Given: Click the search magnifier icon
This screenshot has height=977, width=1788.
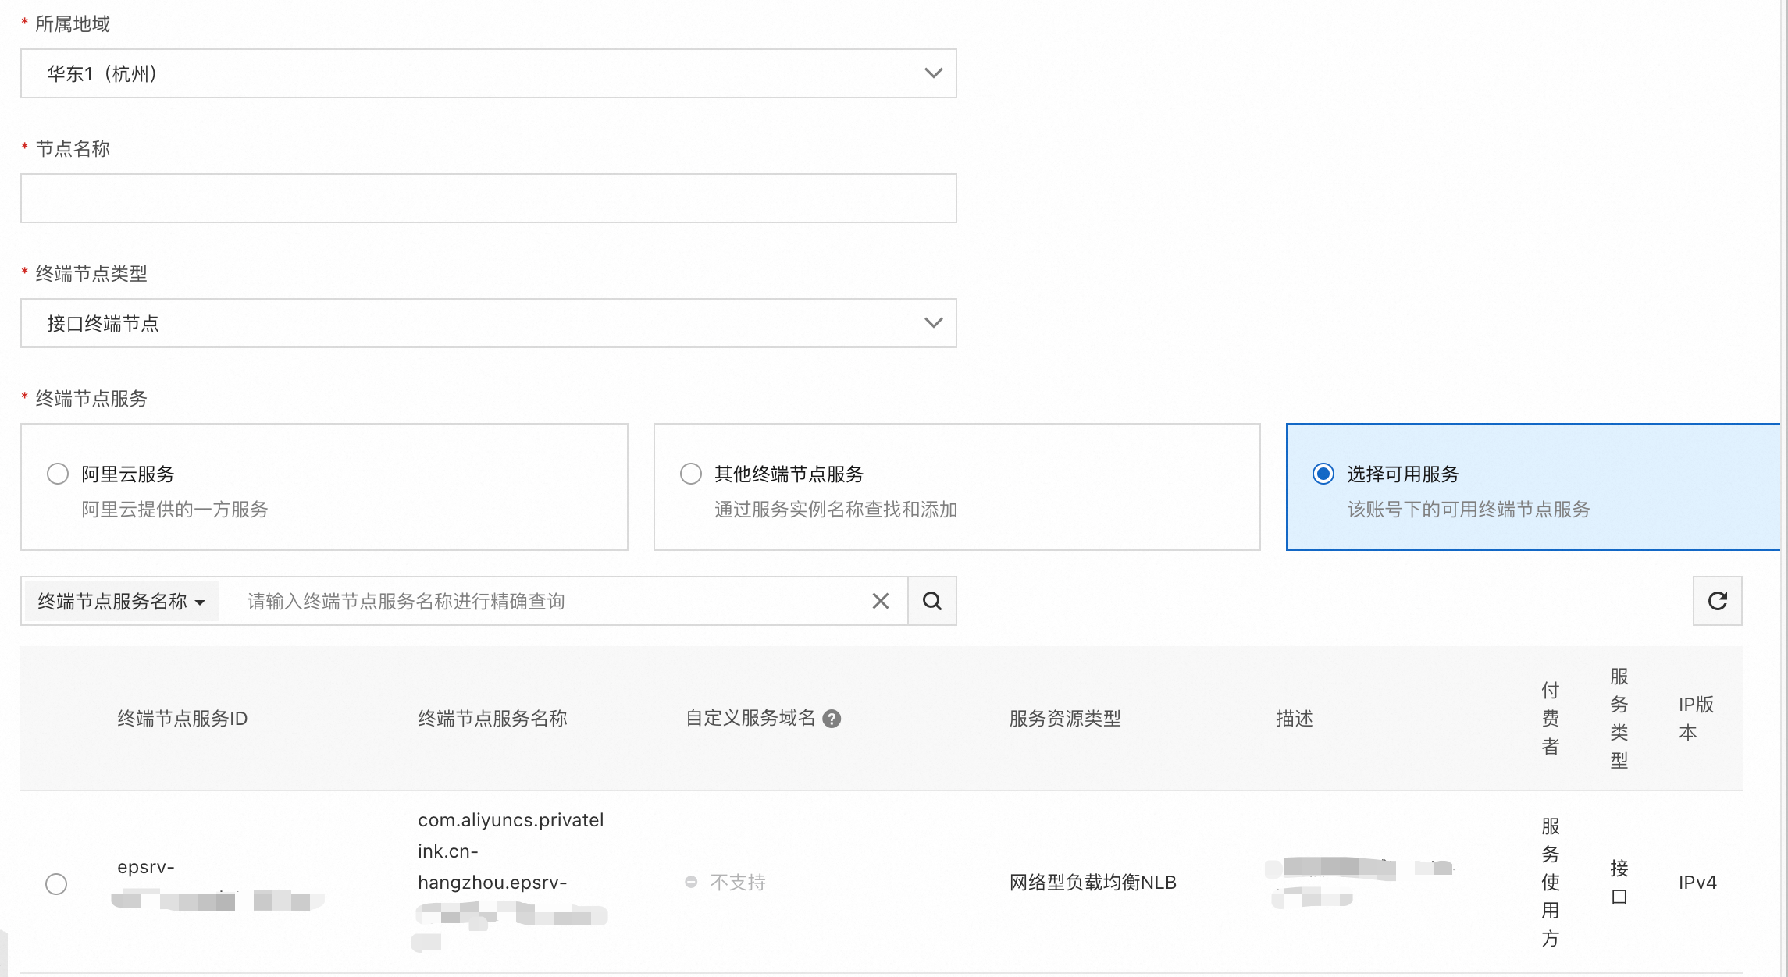Looking at the screenshot, I should coord(931,601).
